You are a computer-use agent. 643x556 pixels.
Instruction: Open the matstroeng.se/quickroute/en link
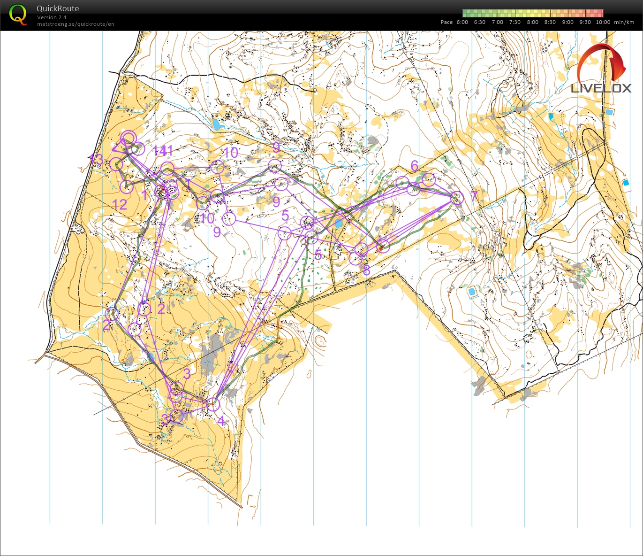click(76, 24)
